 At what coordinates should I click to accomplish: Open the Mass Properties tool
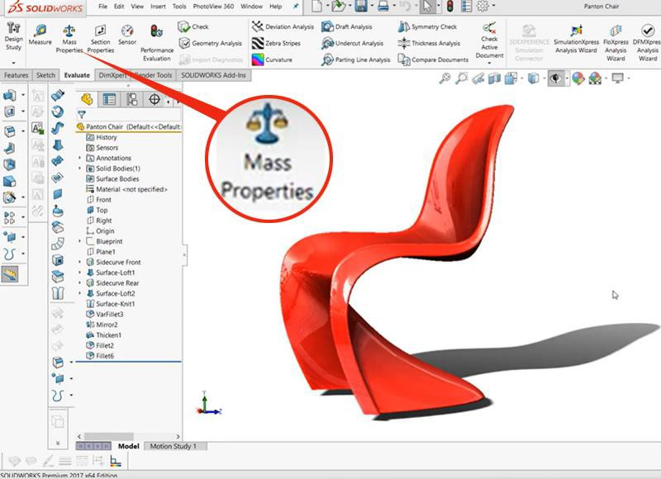[x=69, y=37]
